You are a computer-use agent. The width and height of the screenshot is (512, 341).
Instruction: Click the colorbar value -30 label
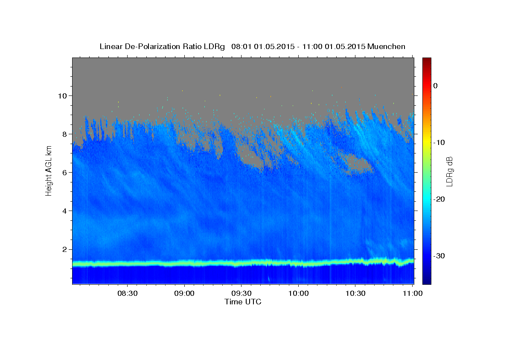(x=439, y=256)
